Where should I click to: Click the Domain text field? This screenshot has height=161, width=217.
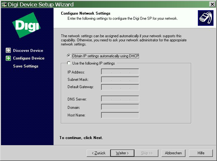120,107
